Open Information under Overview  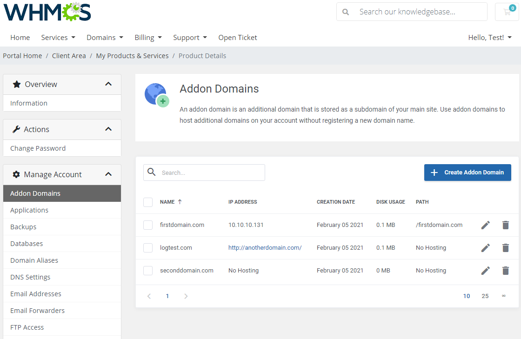[62, 103]
